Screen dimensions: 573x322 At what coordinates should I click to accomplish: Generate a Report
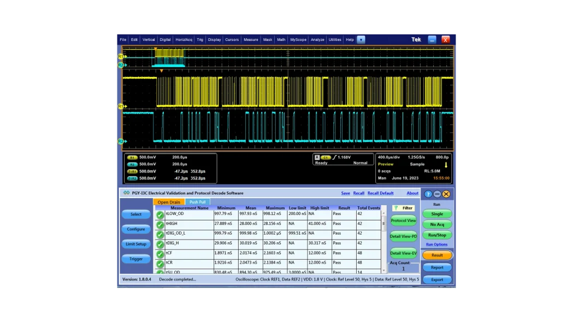coord(437,267)
